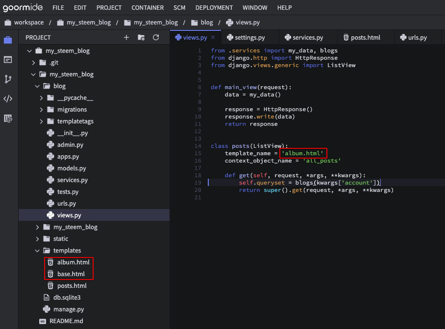
Task: Select views.py in the project tree
Action: point(69,215)
